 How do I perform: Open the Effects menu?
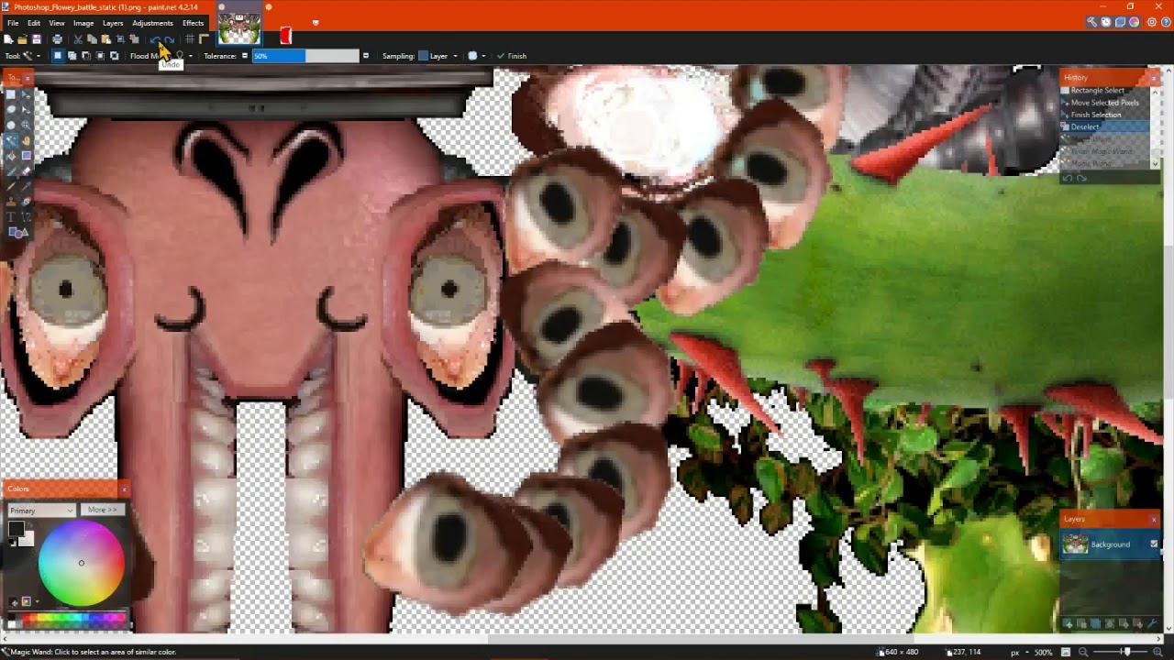tap(193, 23)
